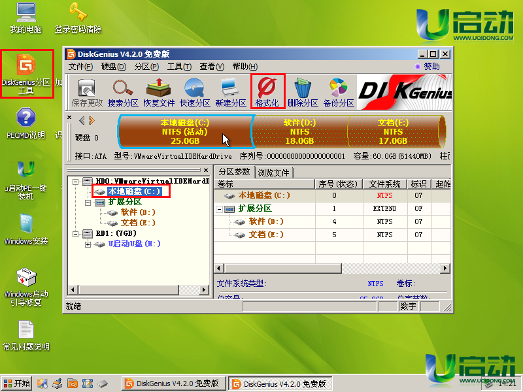
Task: Click the first quick launch taskbar icon
Action: click(x=42, y=384)
